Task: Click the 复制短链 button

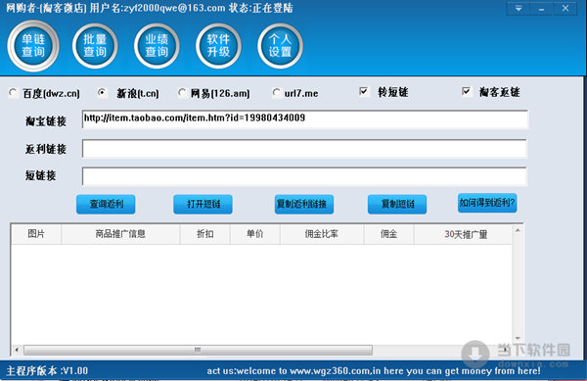Action: click(x=397, y=205)
